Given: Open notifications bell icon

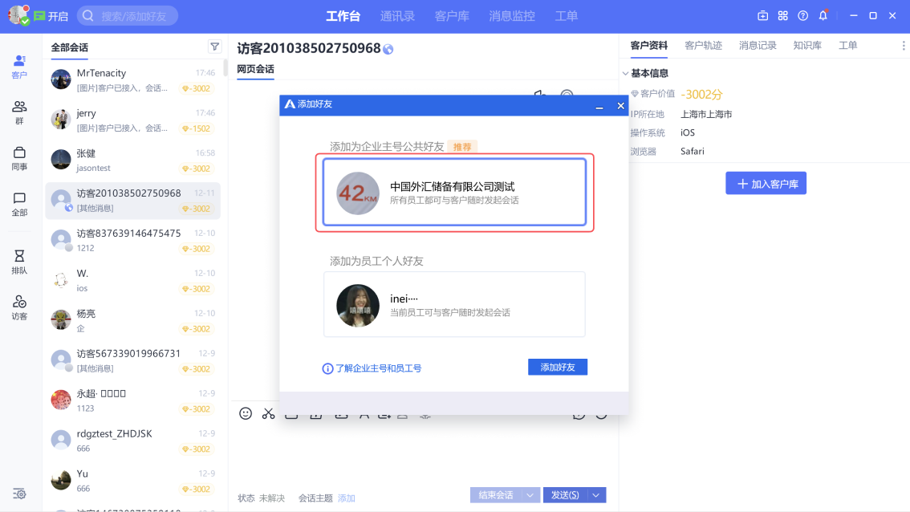Looking at the screenshot, I should click(x=823, y=16).
